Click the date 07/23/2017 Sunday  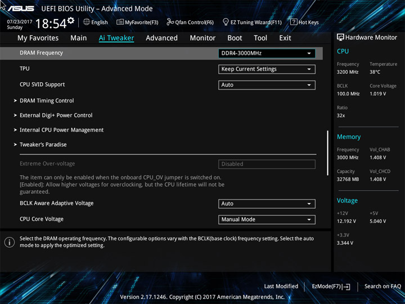[19, 25]
